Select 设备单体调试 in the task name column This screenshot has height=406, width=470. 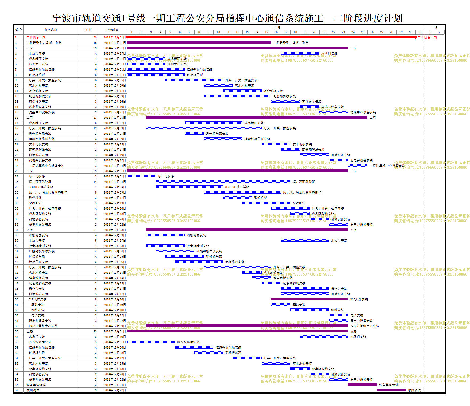(x=36, y=385)
